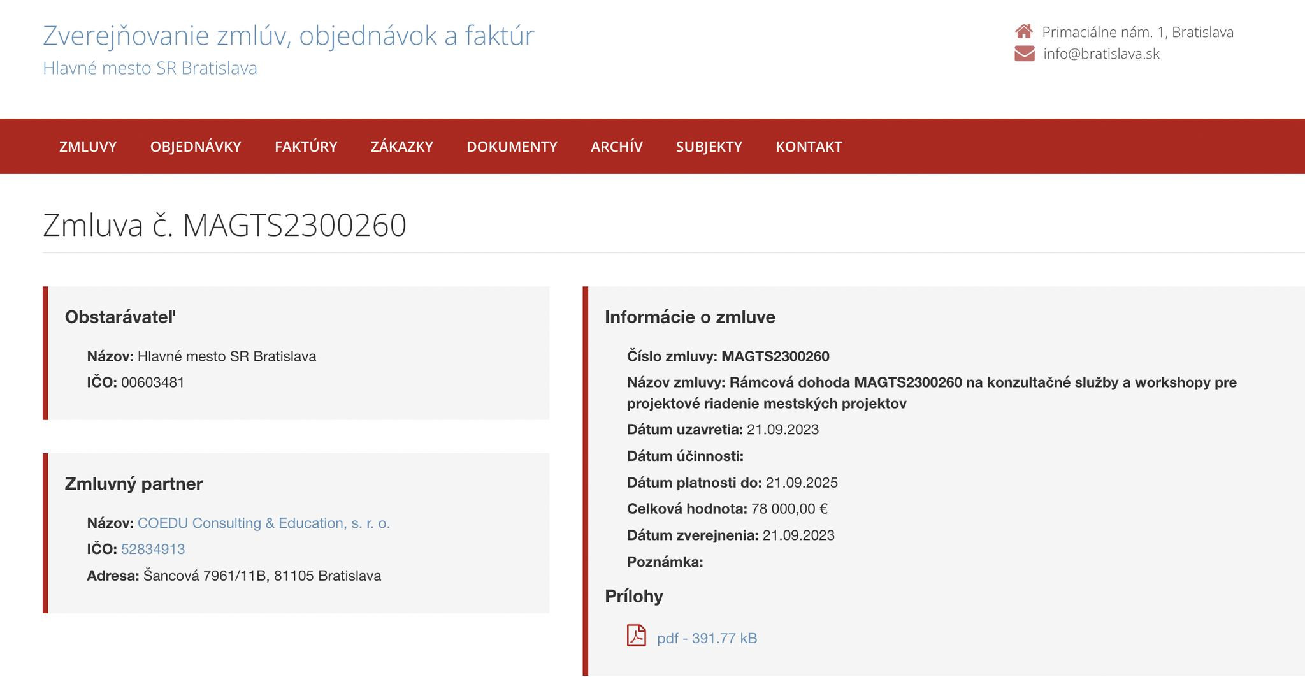Follow the IČO 52834913 link
This screenshot has height=677, width=1305.
tap(153, 549)
